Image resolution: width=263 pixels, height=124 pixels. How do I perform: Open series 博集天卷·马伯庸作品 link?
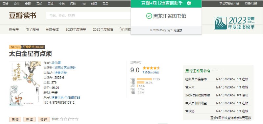(x=65, y=97)
